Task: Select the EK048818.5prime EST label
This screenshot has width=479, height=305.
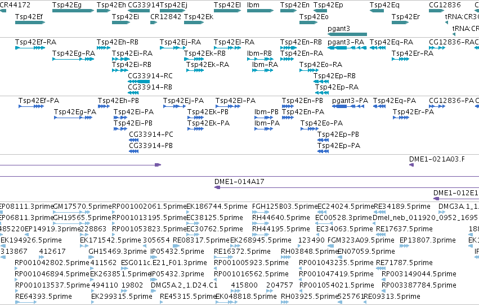Action: pyautogui.click(x=246, y=297)
